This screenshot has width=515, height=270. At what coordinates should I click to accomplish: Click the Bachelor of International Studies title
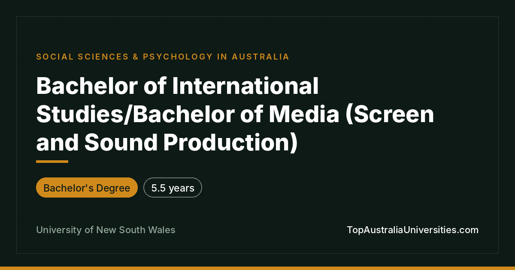(x=235, y=114)
